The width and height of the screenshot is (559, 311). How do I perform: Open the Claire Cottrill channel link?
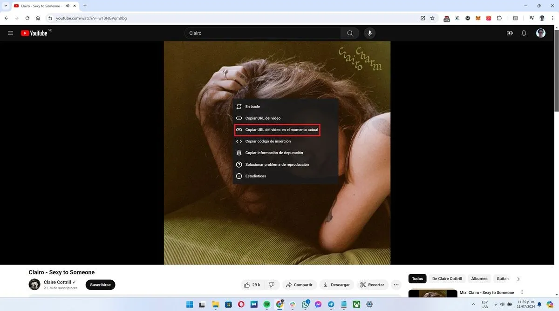coord(57,282)
